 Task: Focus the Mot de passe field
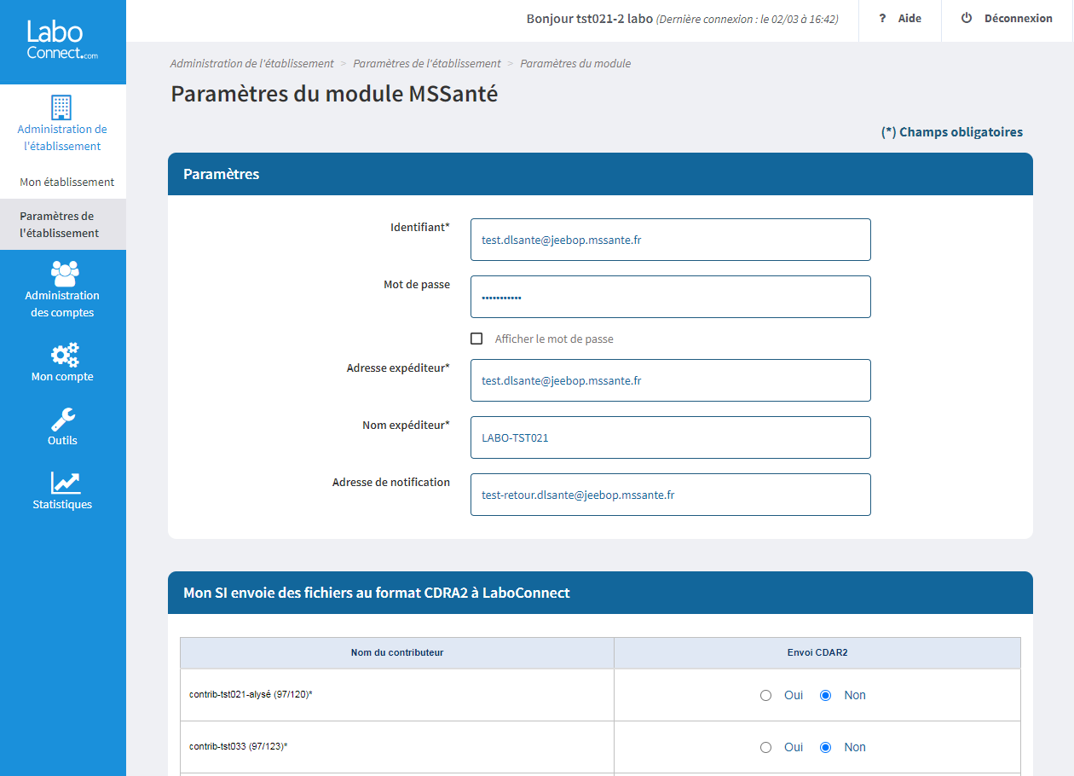pos(671,297)
